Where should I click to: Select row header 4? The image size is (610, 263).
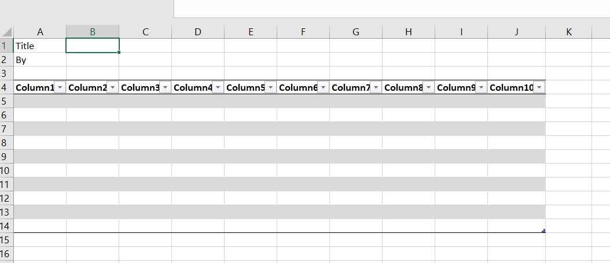6,87
